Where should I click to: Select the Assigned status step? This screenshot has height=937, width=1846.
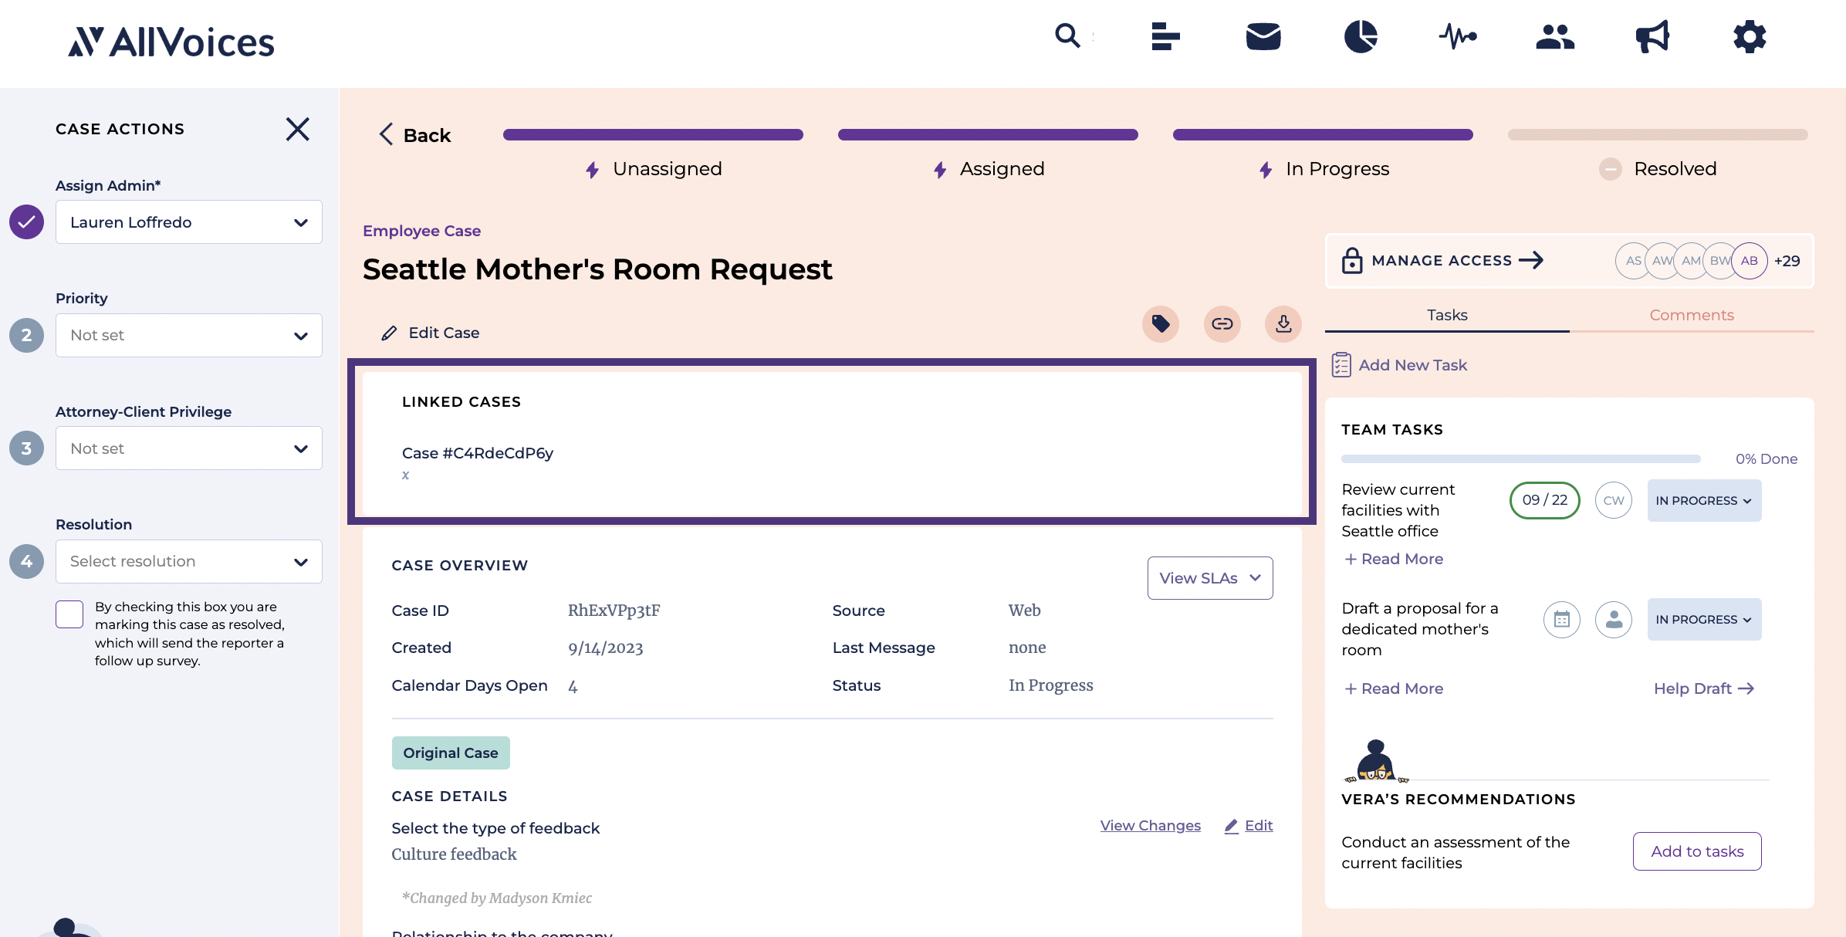click(x=988, y=169)
